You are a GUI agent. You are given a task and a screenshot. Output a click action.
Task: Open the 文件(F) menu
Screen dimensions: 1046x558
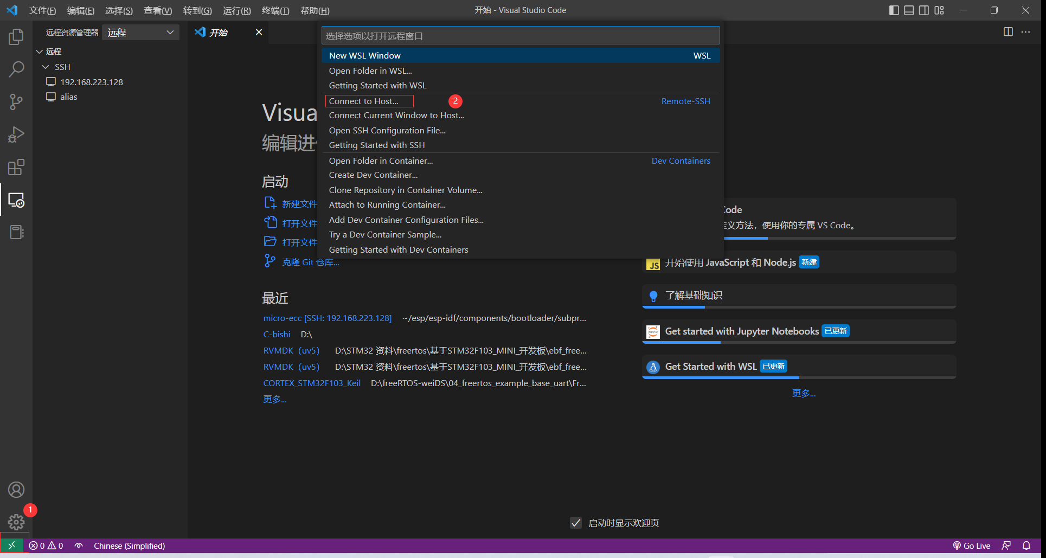(x=42, y=10)
